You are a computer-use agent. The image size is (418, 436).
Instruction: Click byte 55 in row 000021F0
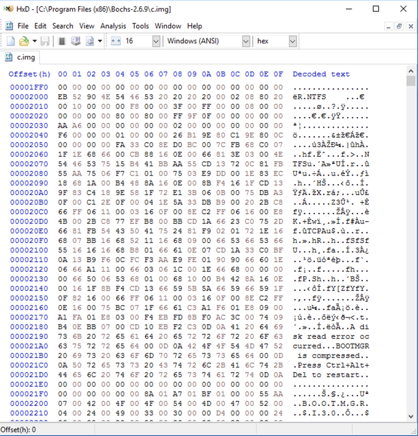(264, 394)
